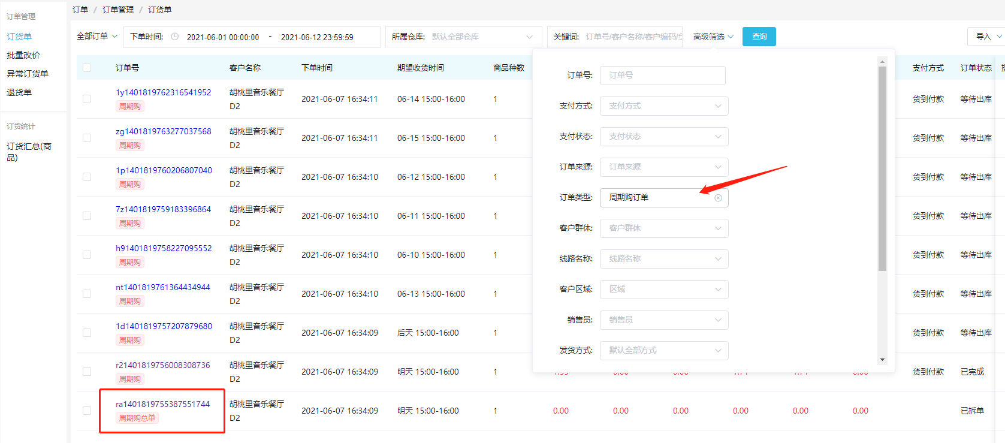Click the down arrow of the popup scrollbar
The width and height of the screenshot is (1005, 443).
(x=882, y=360)
